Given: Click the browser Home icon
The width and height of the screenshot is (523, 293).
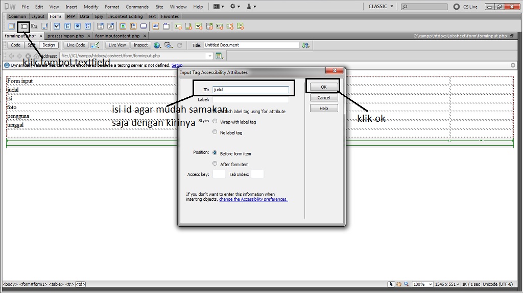Looking at the screenshot, I should 36,56.
